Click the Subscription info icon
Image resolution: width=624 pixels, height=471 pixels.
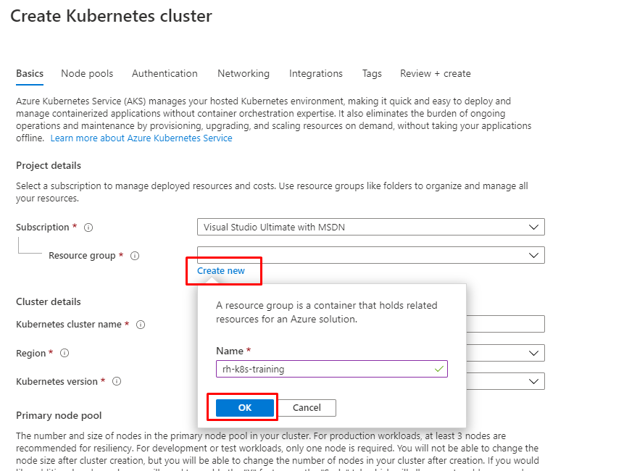88,228
